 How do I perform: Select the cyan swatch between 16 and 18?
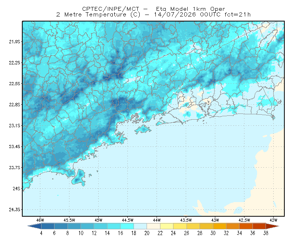click(x=127, y=226)
